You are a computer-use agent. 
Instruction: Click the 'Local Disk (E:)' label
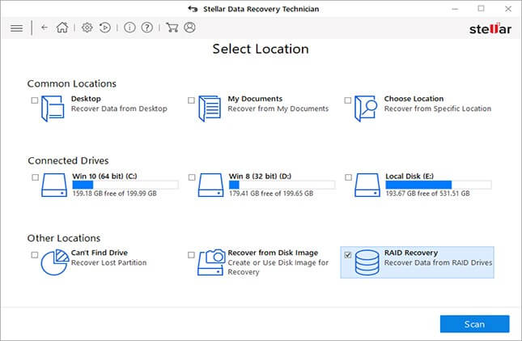coord(410,176)
